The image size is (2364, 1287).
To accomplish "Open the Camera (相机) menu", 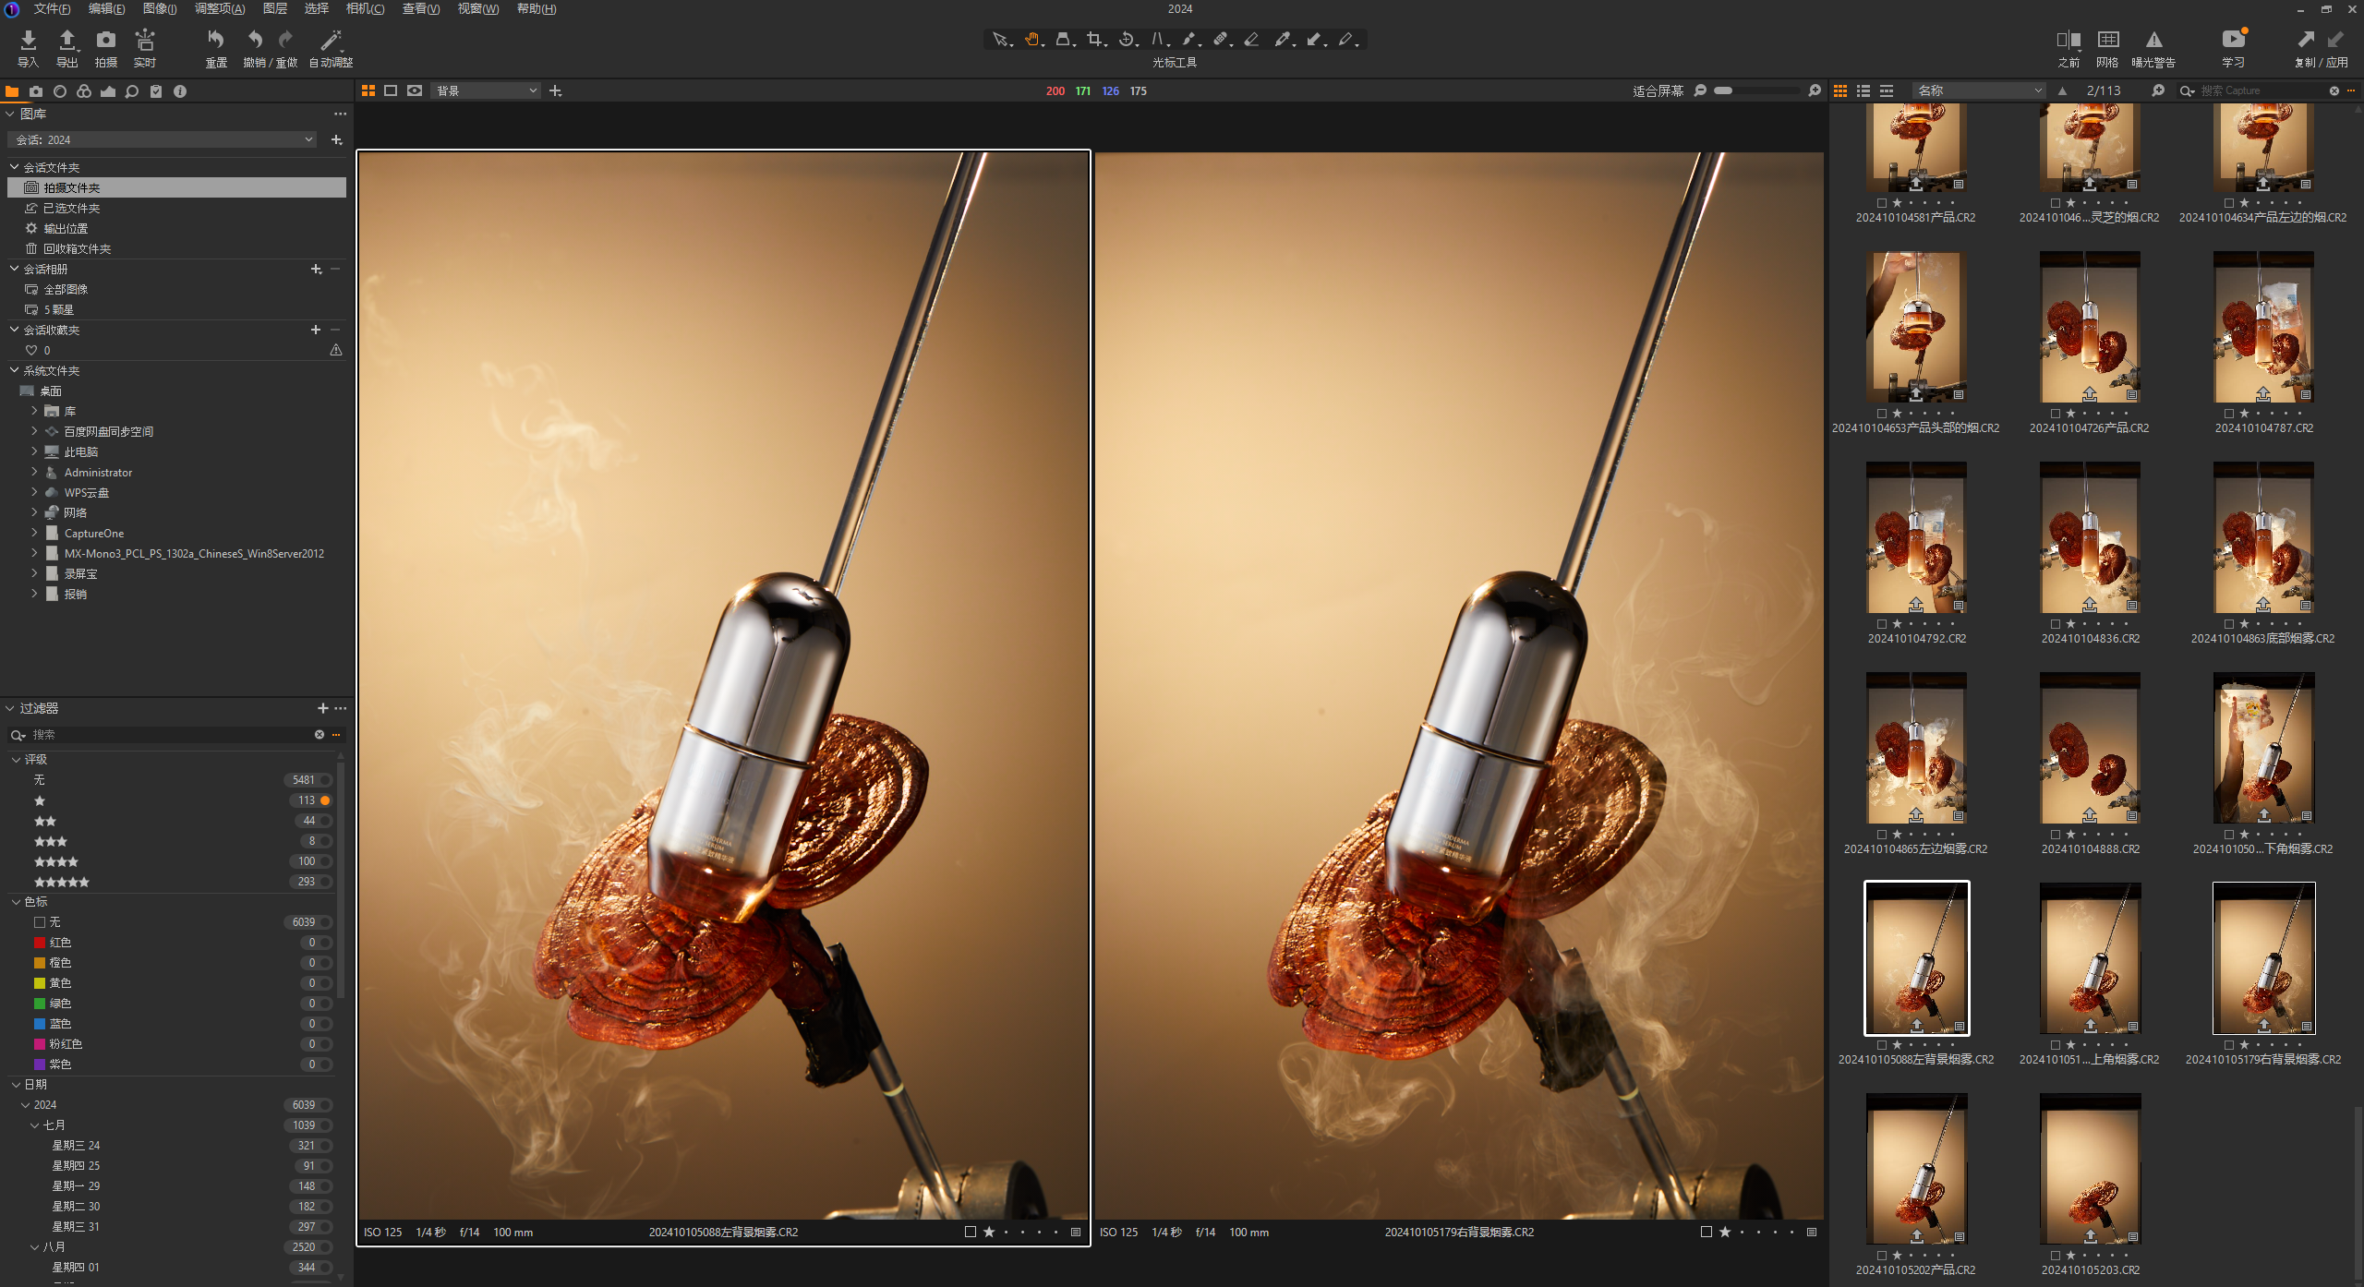I will (x=365, y=8).
